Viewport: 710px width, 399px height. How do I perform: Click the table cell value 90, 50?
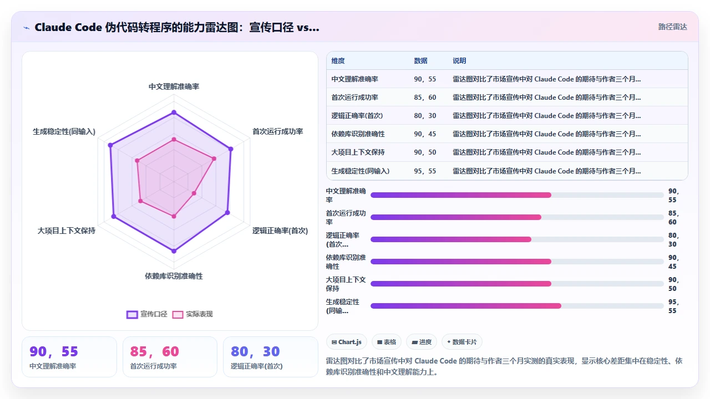(425, 152)
